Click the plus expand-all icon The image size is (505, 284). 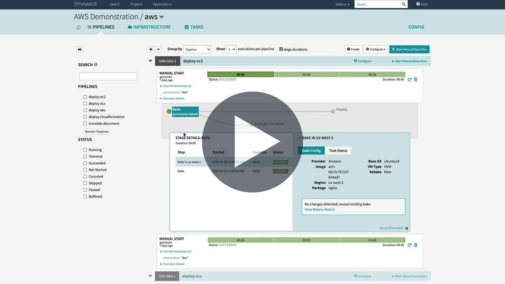tap(151, 49)
